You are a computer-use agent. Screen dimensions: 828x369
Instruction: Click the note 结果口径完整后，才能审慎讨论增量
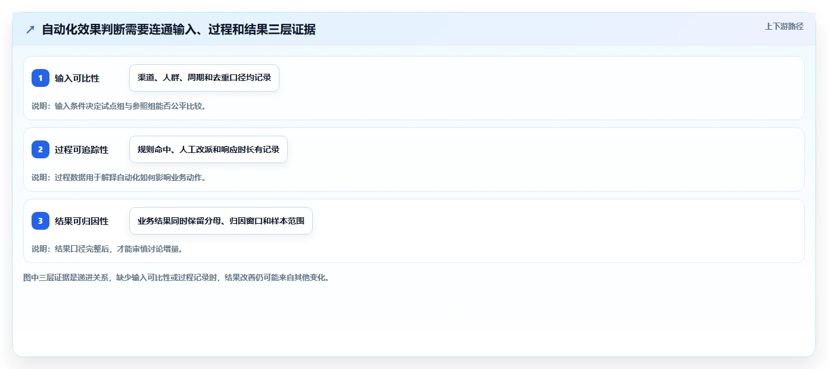pyautogui.click(x=107, y=249)
